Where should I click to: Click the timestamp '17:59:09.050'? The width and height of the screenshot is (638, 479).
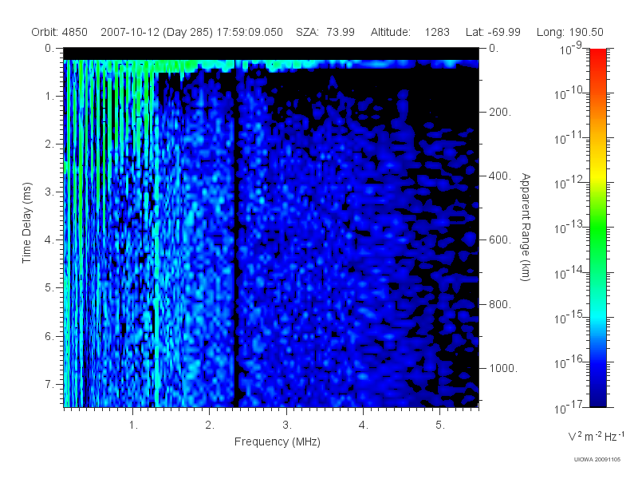click(x=250, y=32)
